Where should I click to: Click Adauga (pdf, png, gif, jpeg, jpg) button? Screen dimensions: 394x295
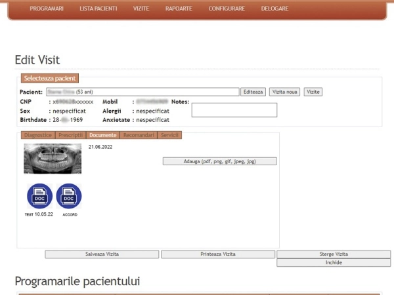220,161
